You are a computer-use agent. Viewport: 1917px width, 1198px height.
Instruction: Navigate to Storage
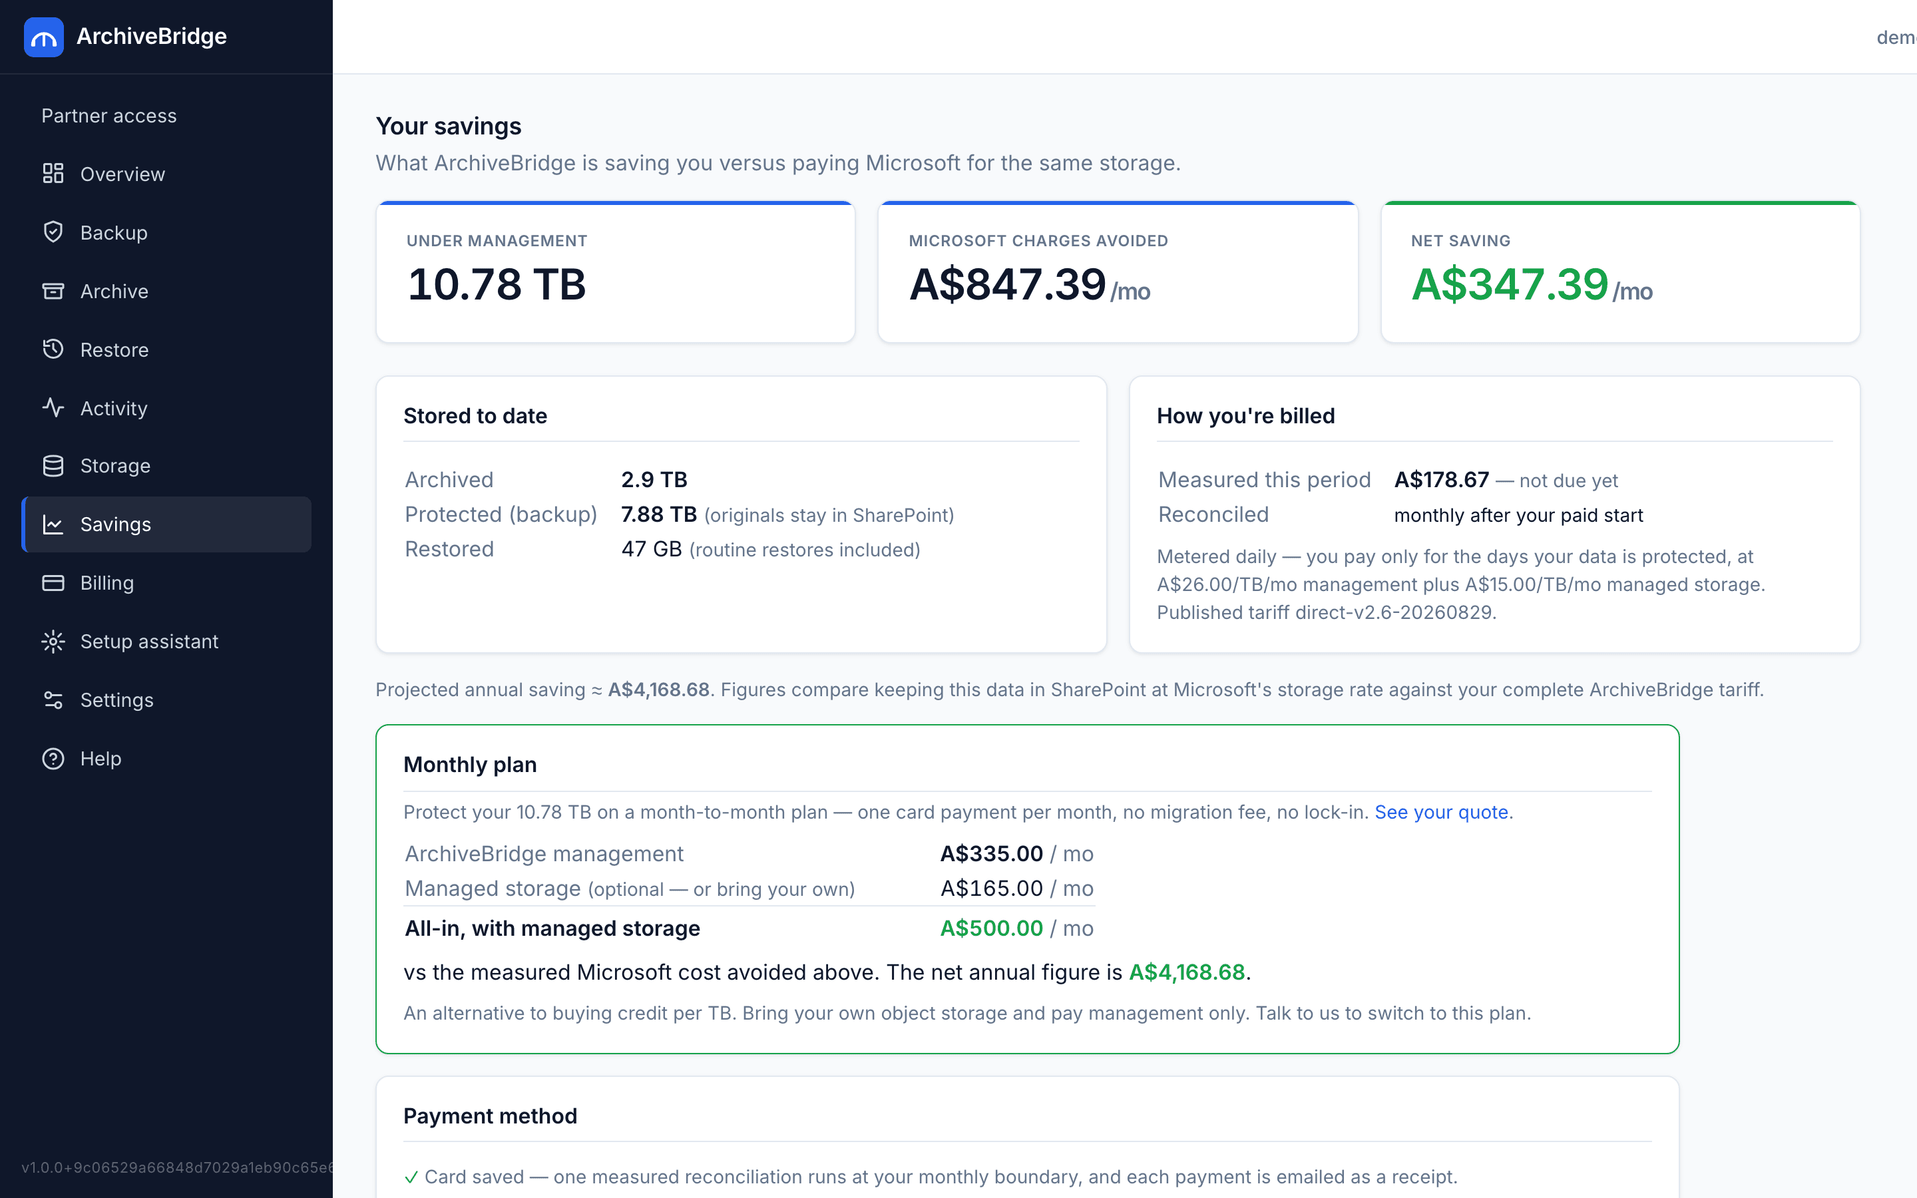[x=166, y=466]
